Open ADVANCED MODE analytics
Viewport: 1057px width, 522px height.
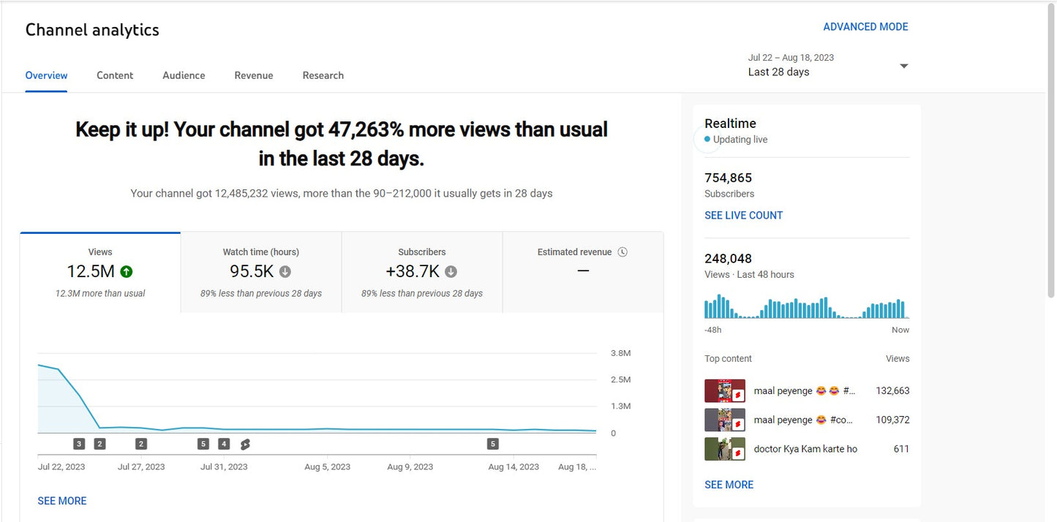tap(865, 26)
